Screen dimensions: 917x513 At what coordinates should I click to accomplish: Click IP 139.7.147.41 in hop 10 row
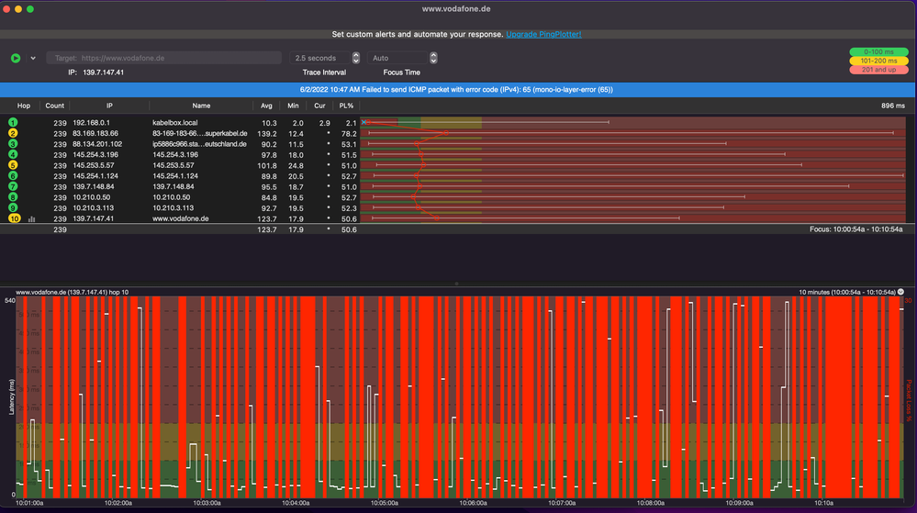pos(94,218)
